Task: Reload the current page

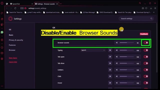Action: point(15,8)
